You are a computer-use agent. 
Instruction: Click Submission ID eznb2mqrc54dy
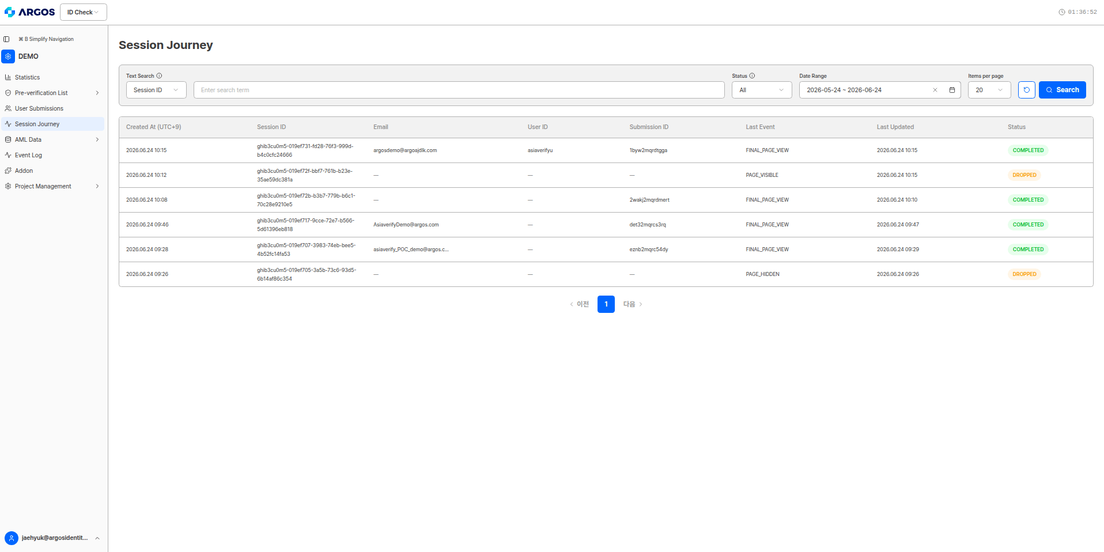(649, 249)
